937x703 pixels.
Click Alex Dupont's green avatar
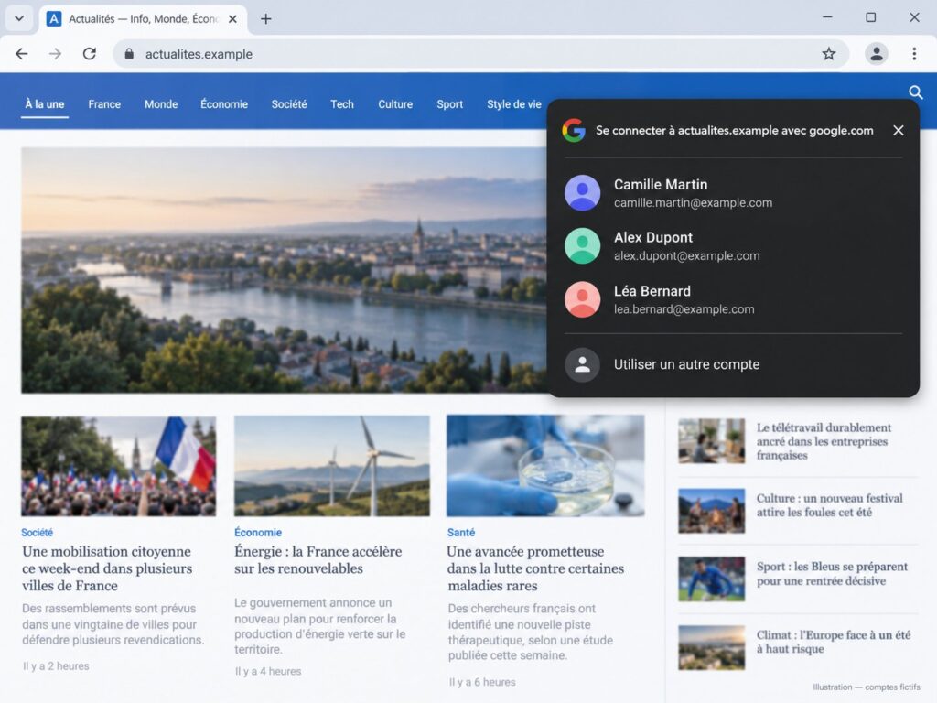tap(582, 245)
